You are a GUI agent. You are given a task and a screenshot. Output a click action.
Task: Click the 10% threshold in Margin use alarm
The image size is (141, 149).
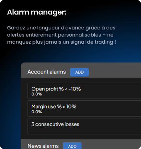(x=71, y=106)
